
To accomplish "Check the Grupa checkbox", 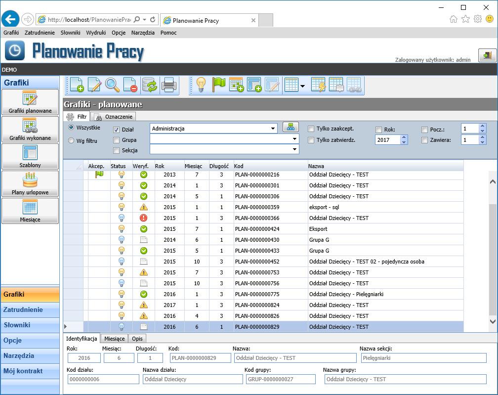I will coord(116,140).
